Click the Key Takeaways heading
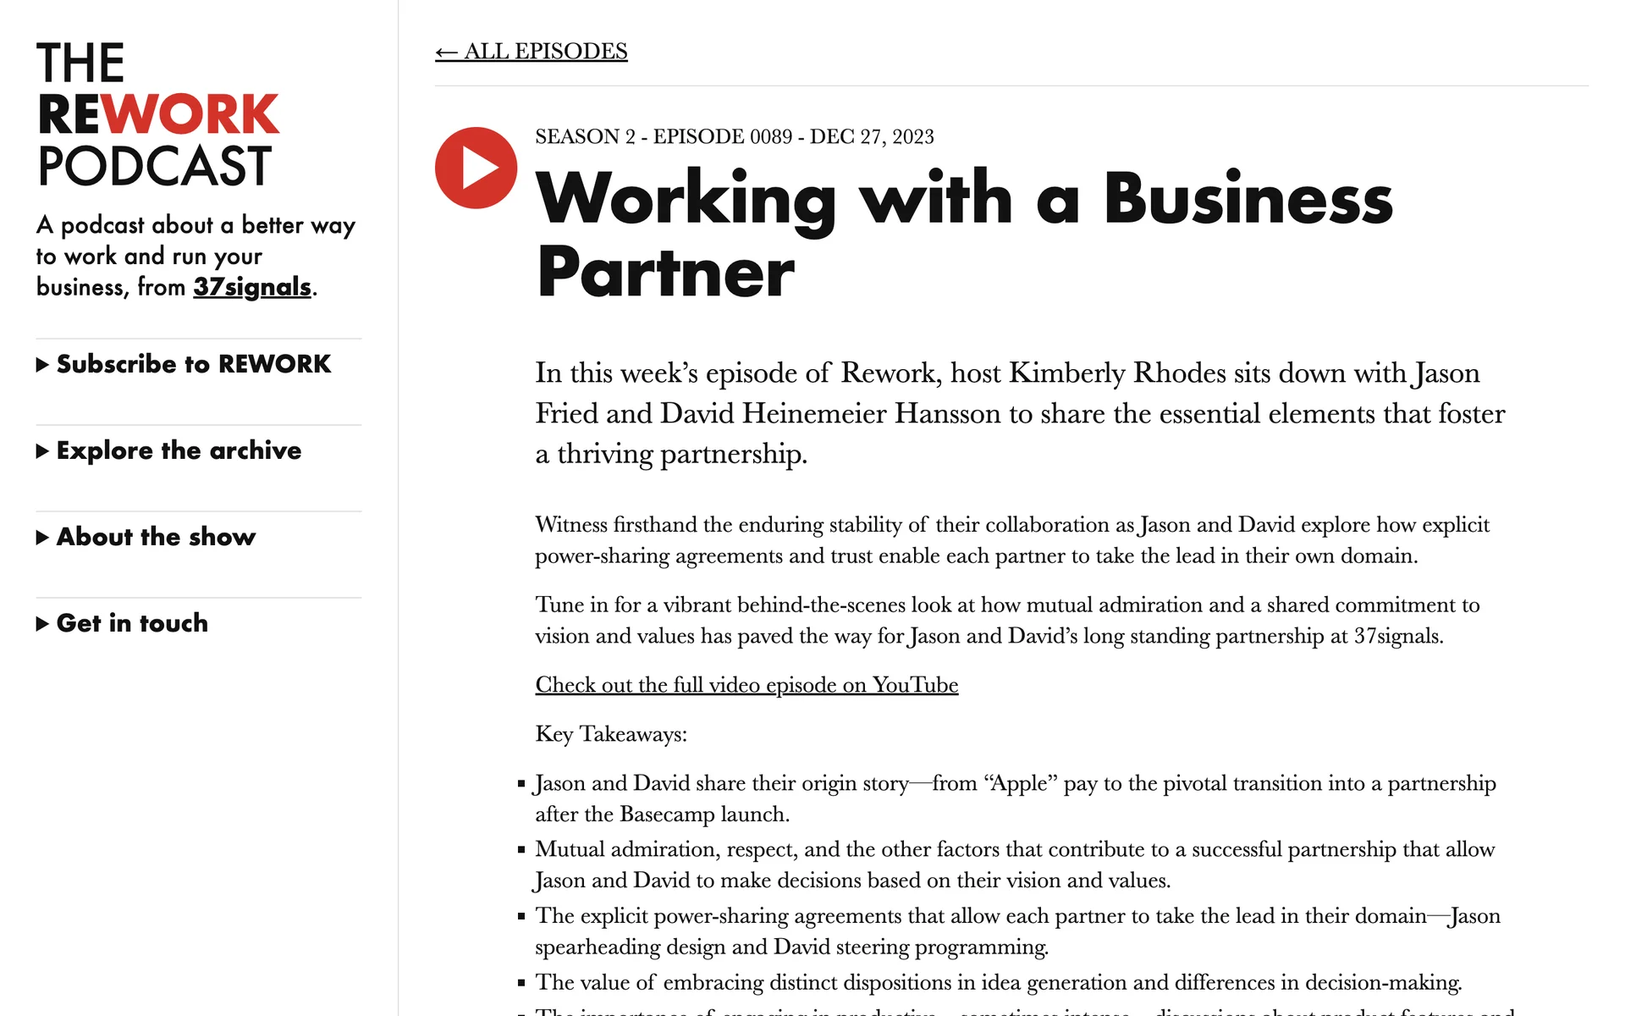This screenshot has width=1625, height=1016. 610,734
